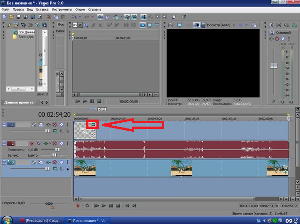Image resolution: width=300 pixels, height=224 pixels.
Task: Click the Undo arrow icon in main toolbar
Action: pos(74,17)
